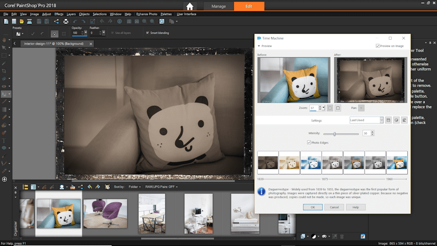Click the Print icon in the toolbar

[x=66, y=21]
